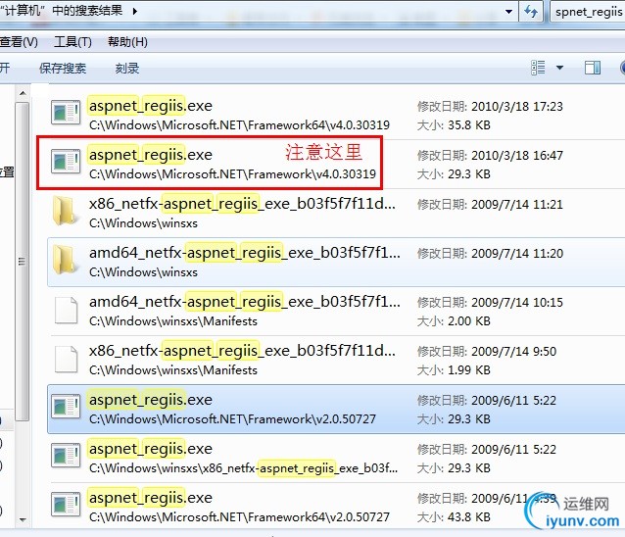Open the 工具(T) menu
This screenshot has height=537, width=625.
click(x=72, y=42)
